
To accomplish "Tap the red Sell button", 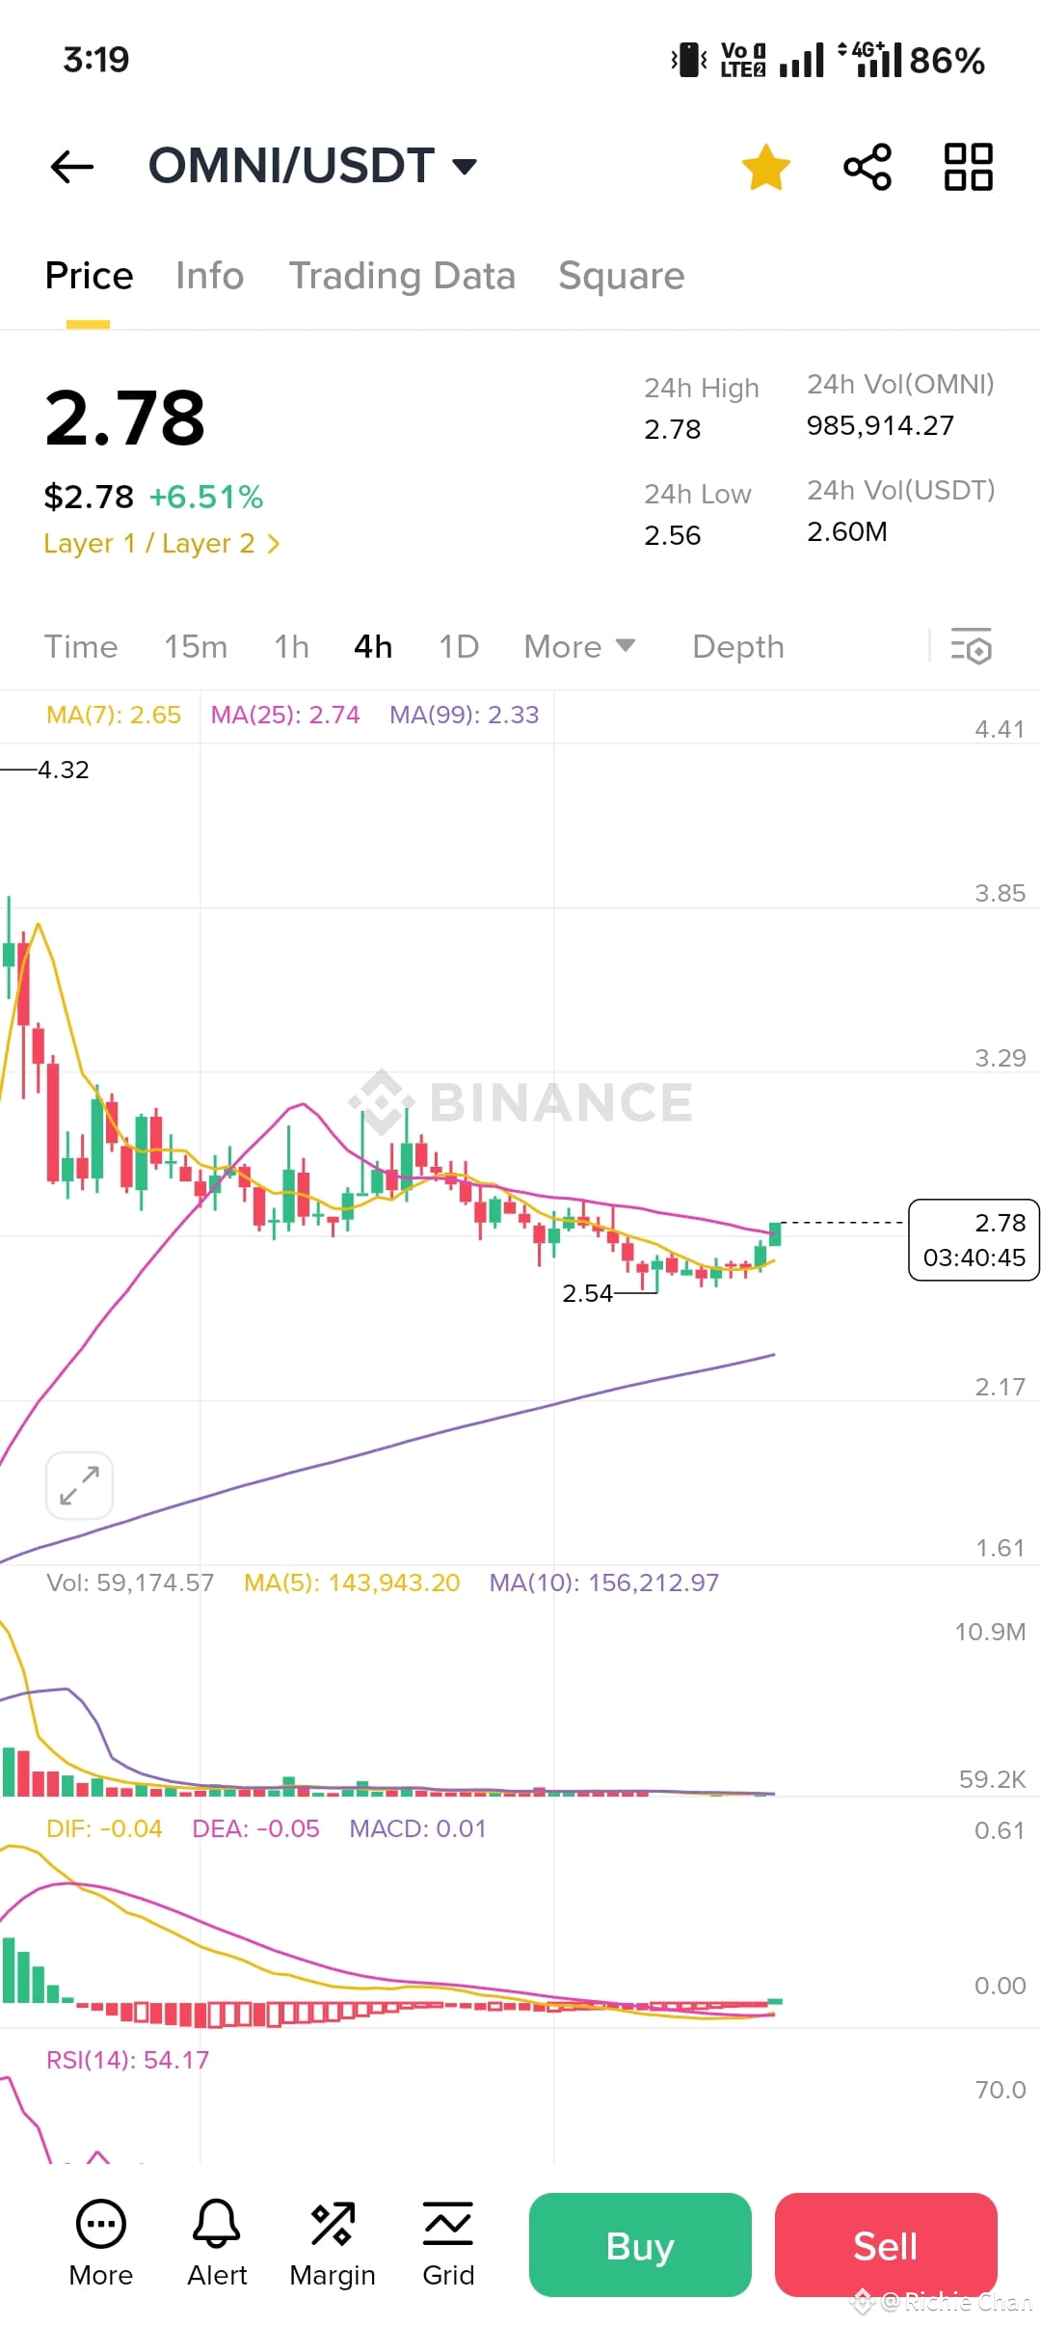I will (x=886, y=2245).
